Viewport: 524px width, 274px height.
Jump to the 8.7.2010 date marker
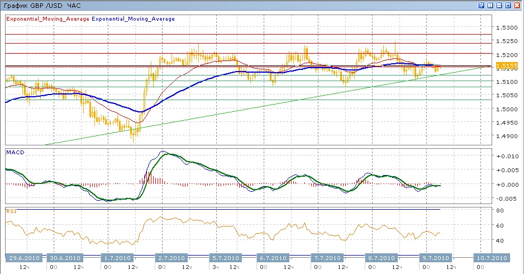point(379,258)
